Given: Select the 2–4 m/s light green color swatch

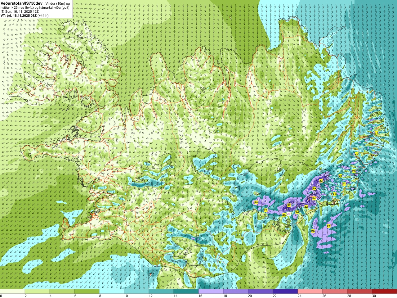Looking at the screenshot, I should 37,291.
